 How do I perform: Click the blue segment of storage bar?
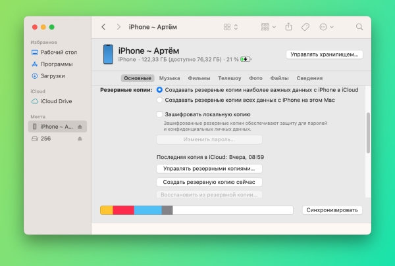click(147, 210)
